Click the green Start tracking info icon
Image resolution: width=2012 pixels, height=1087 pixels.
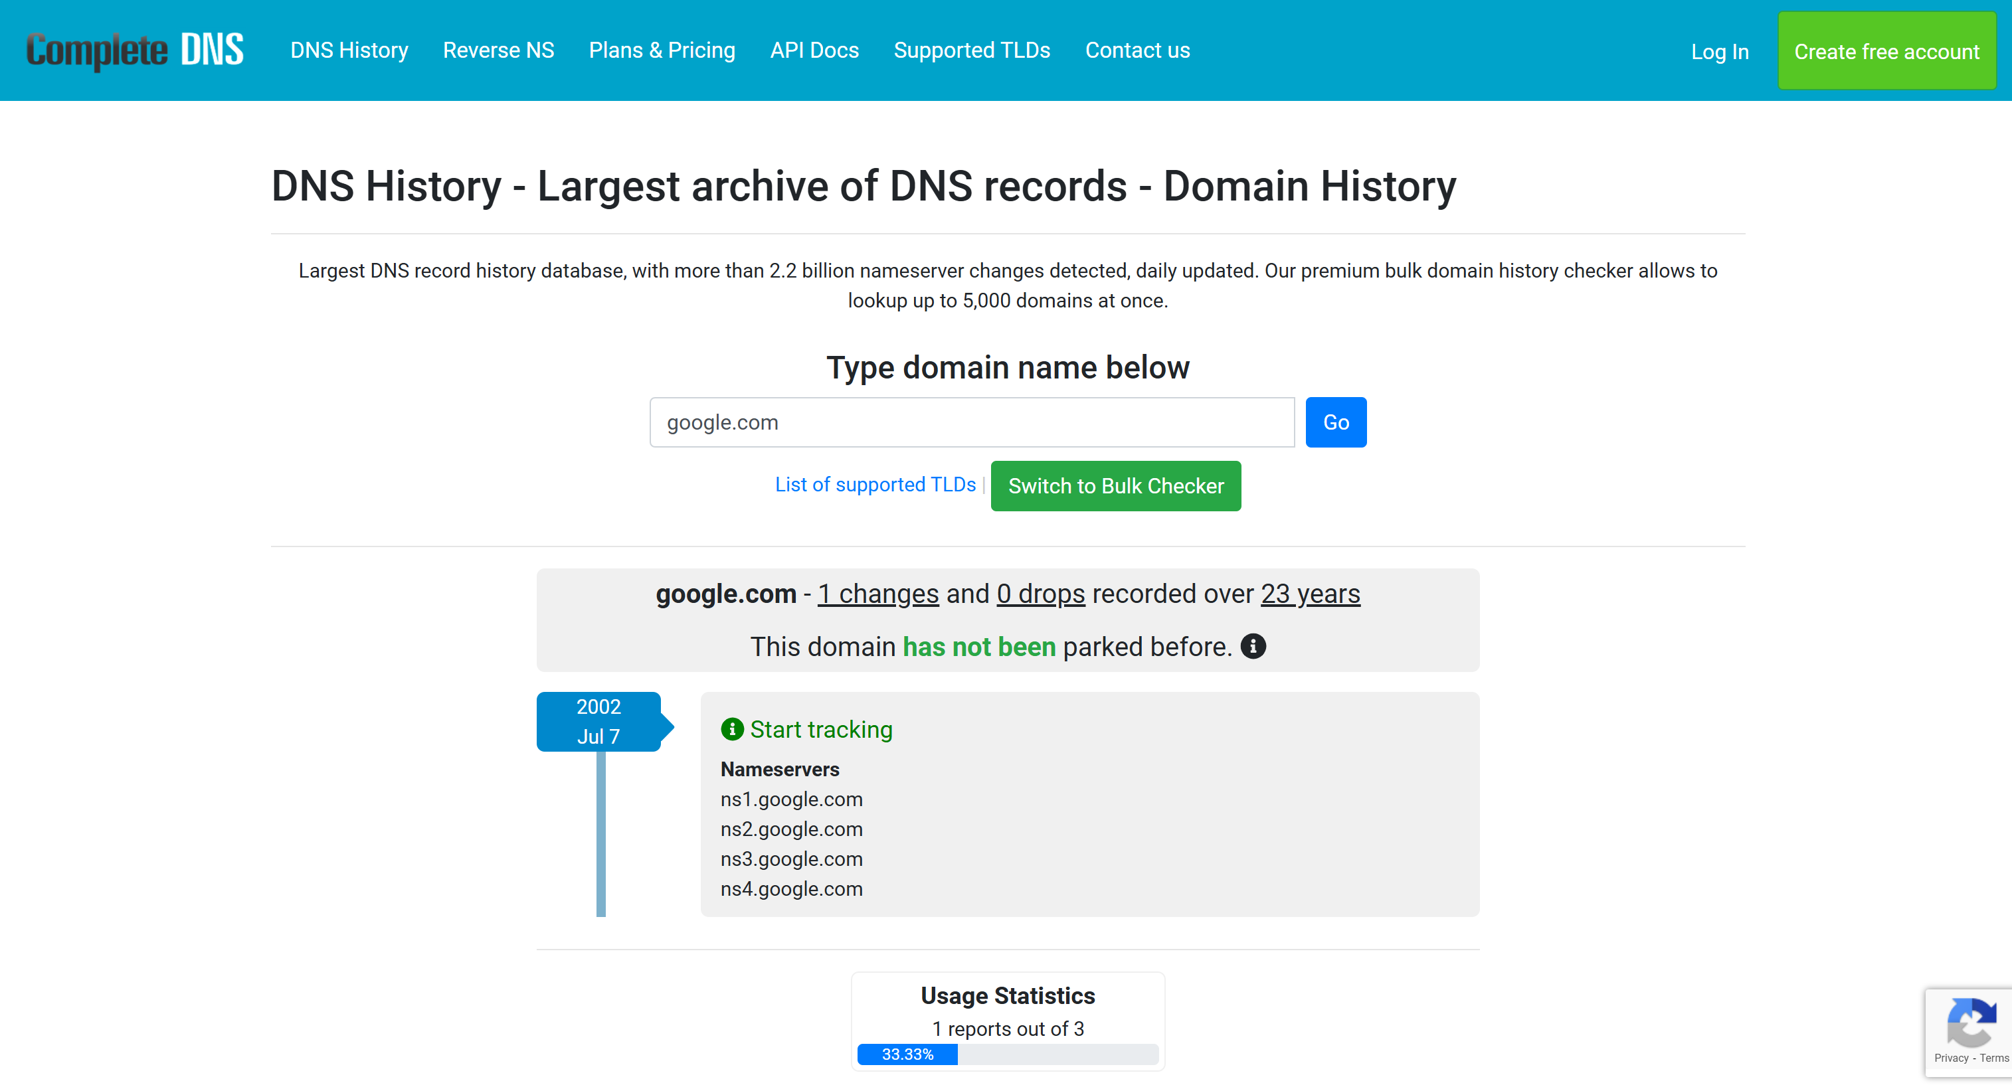pyautogui.click(x=731, y=729)
